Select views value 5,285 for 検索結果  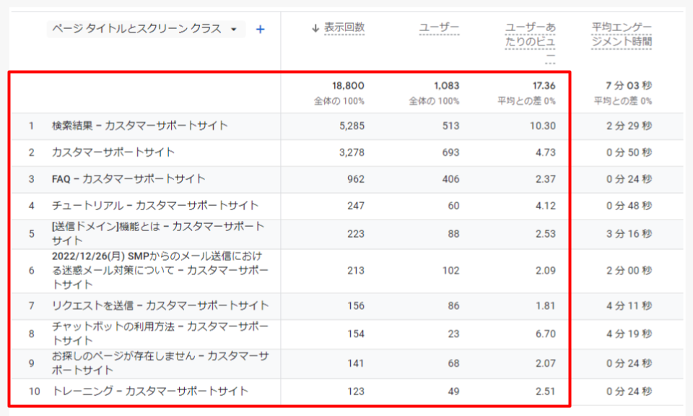[x=352, y=126]
